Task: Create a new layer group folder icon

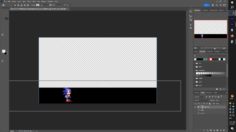Action: [217, 130]
